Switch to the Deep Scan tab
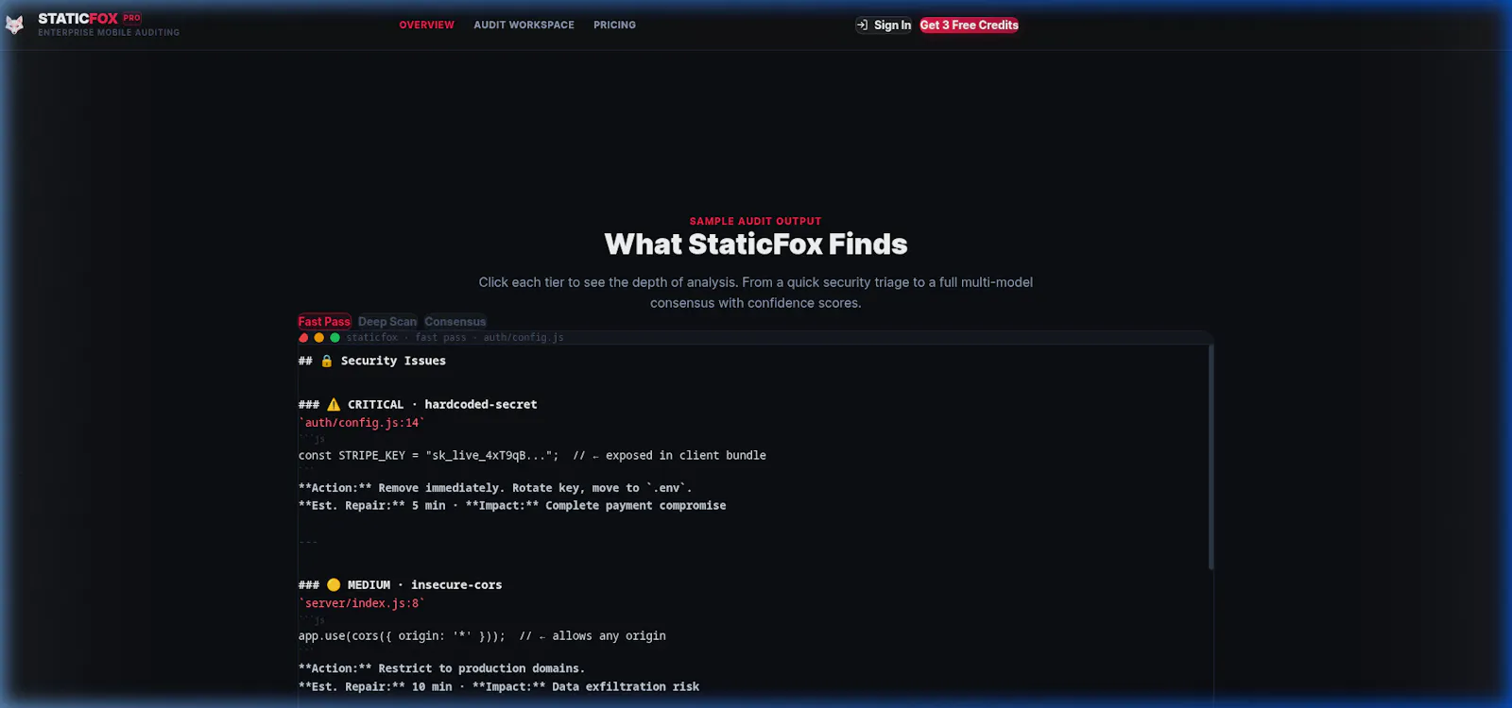Screen dimensions: 1512x708 coord(387,322)
